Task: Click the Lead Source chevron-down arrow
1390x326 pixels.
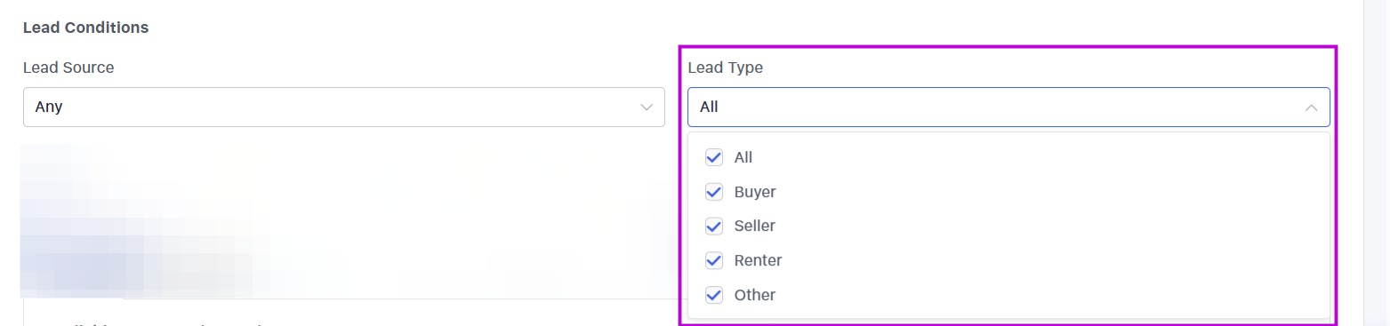Action: tap(647, 107)
